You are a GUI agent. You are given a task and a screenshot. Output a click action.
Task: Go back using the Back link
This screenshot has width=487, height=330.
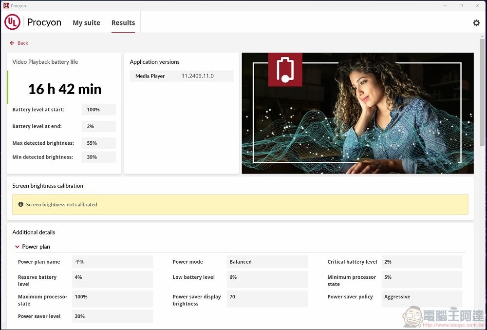tap(19, 43)
